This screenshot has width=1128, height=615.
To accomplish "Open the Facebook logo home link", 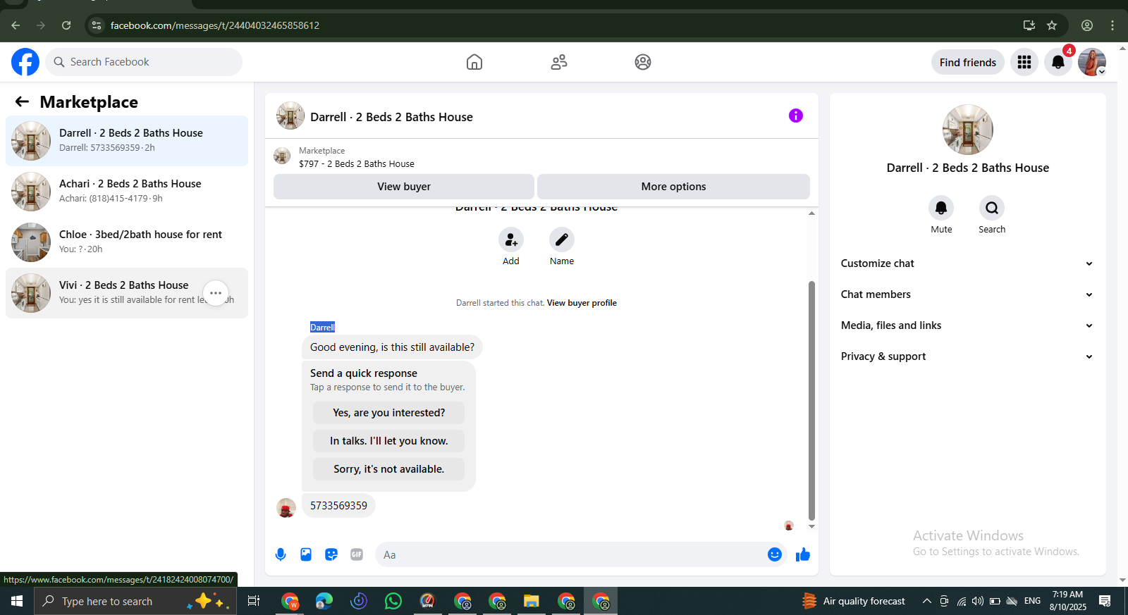I will click(x=25, y=62).
